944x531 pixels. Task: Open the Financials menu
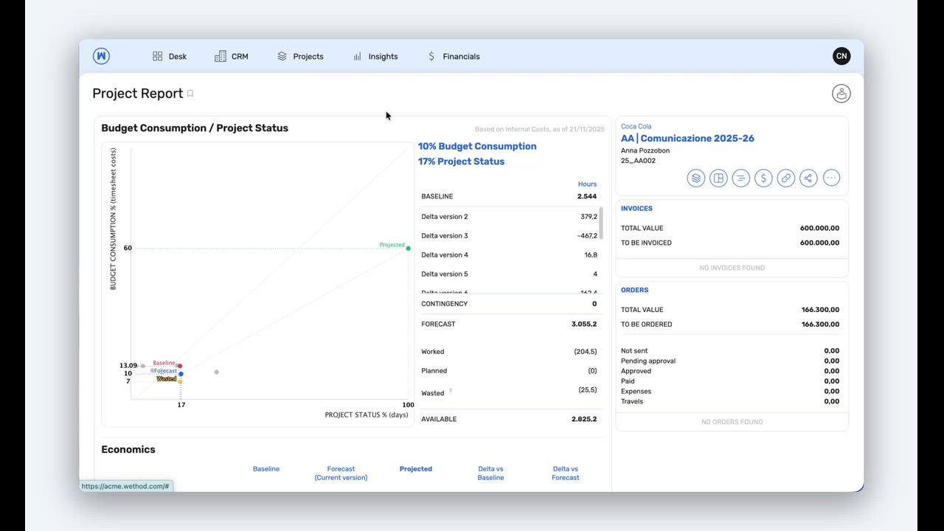[454, 56]
